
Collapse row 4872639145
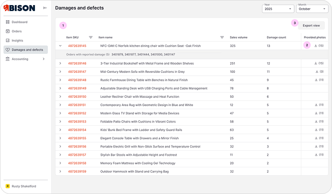tap(60, 46)
